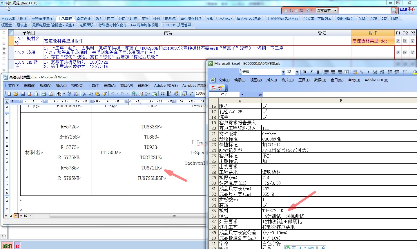The image size is (417, 249).
Task: Toggle P1 checkbox for row 10.1 板材名称
Action: click(398, 41)
